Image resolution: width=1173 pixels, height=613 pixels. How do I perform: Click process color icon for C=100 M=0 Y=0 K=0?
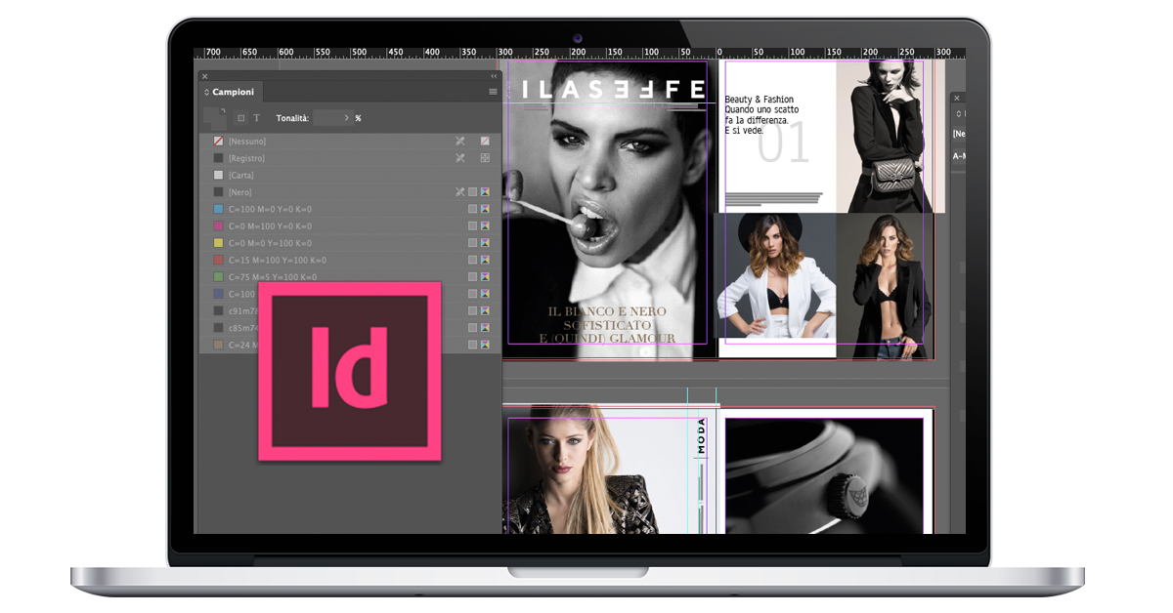(x=472, y=209)
